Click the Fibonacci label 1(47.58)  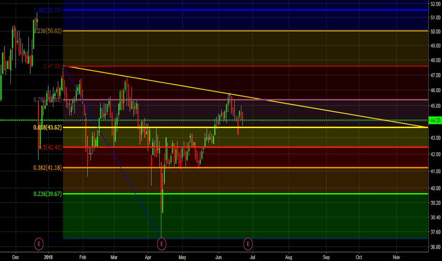[52, 66]
